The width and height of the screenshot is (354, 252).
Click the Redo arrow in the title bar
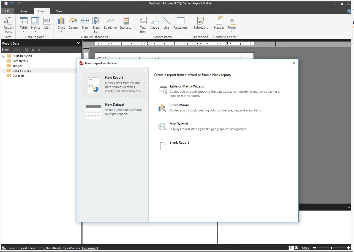pyautogui.click(x=19, y=4)
